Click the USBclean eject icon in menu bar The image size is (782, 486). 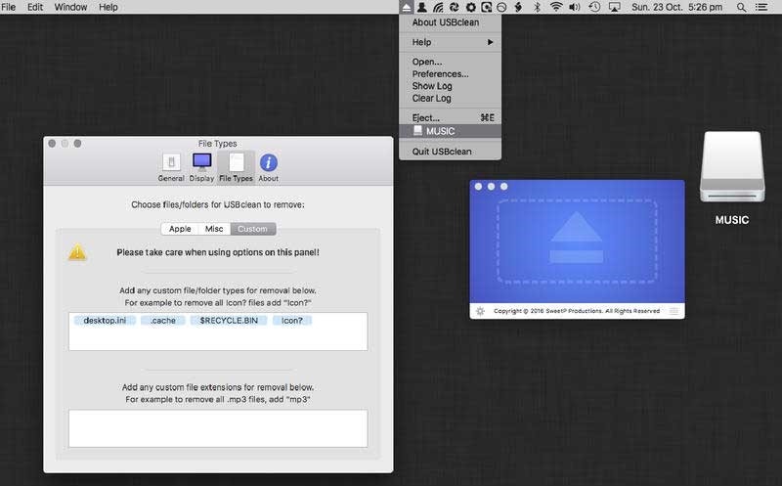point(407,7)
